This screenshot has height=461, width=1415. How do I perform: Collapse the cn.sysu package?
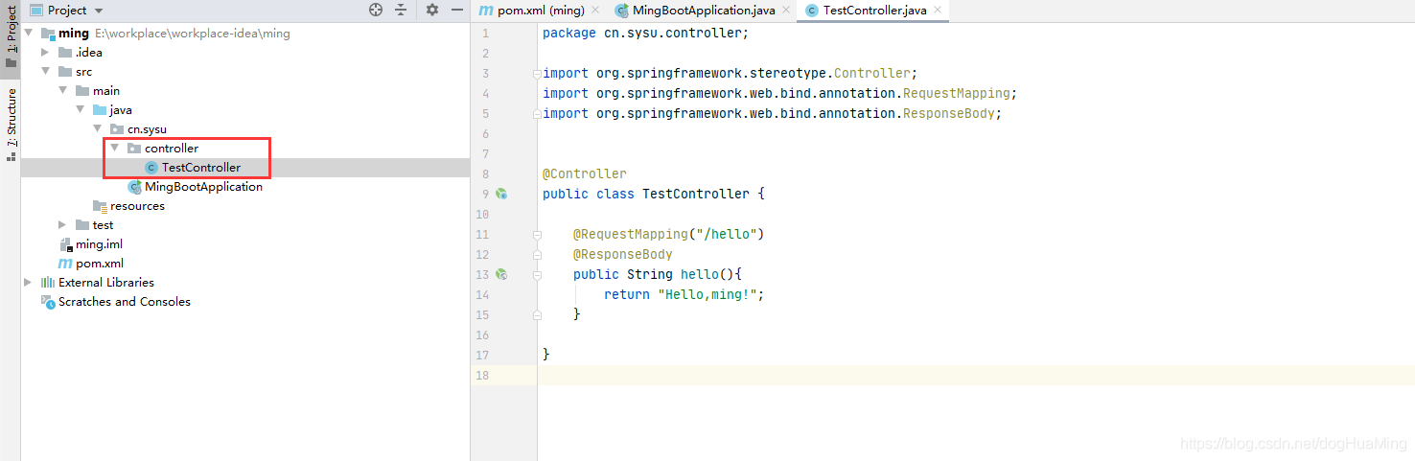97,129
